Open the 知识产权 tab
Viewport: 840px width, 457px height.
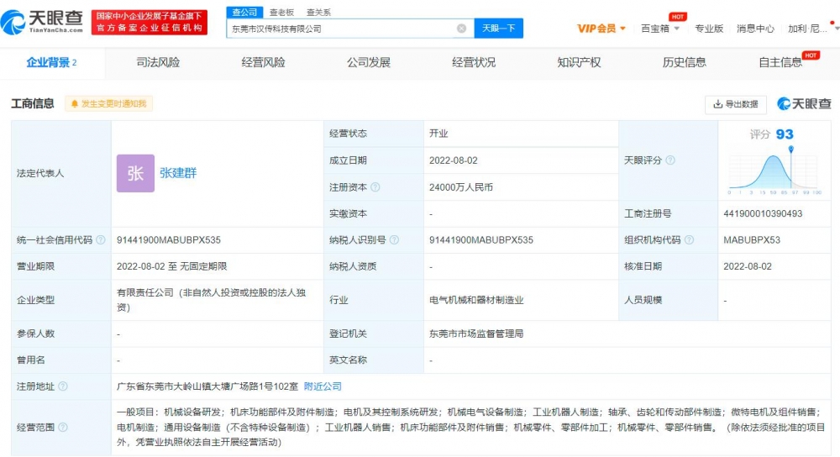pyautogui.click(x=579, y=62)
